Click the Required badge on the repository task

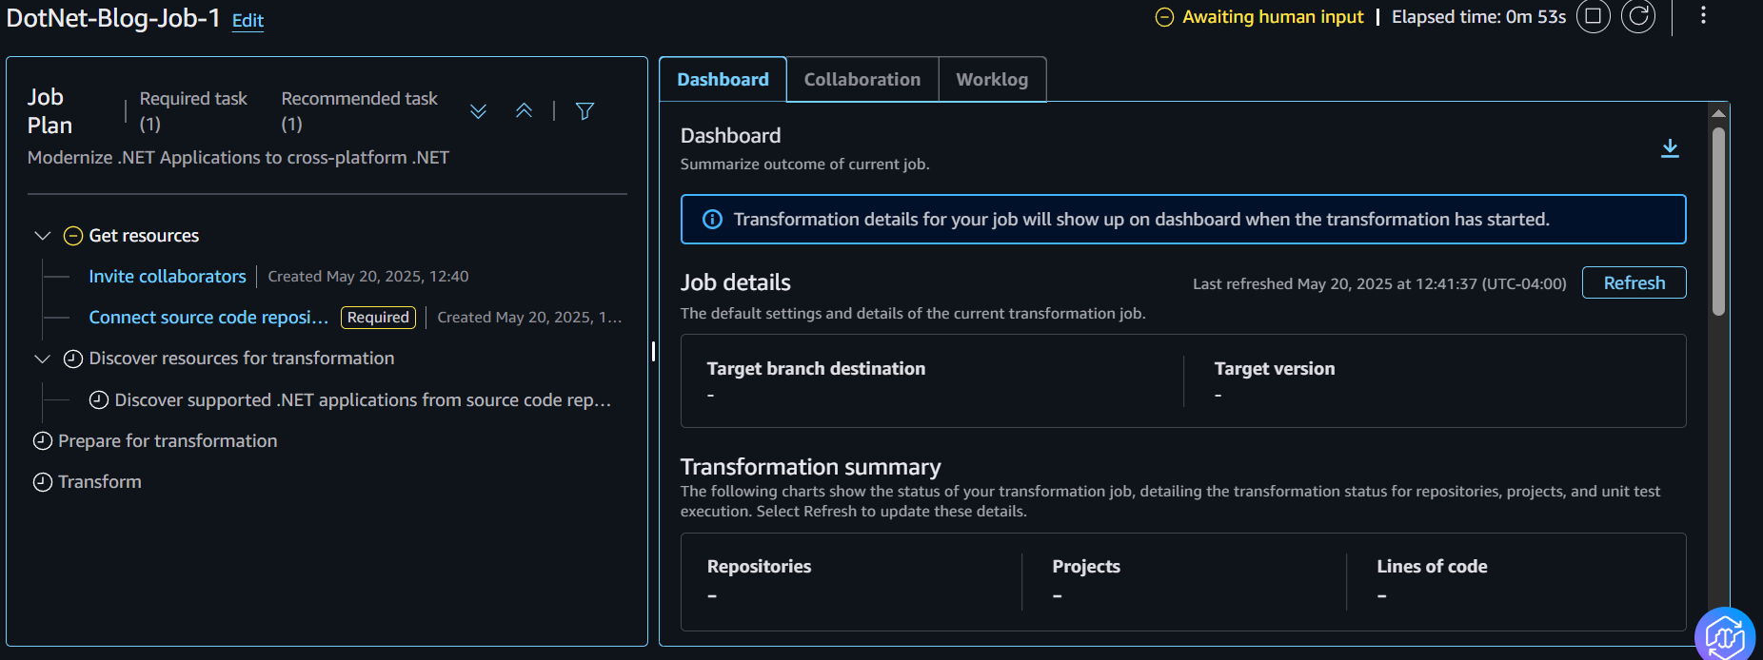[x=378, y=318]
